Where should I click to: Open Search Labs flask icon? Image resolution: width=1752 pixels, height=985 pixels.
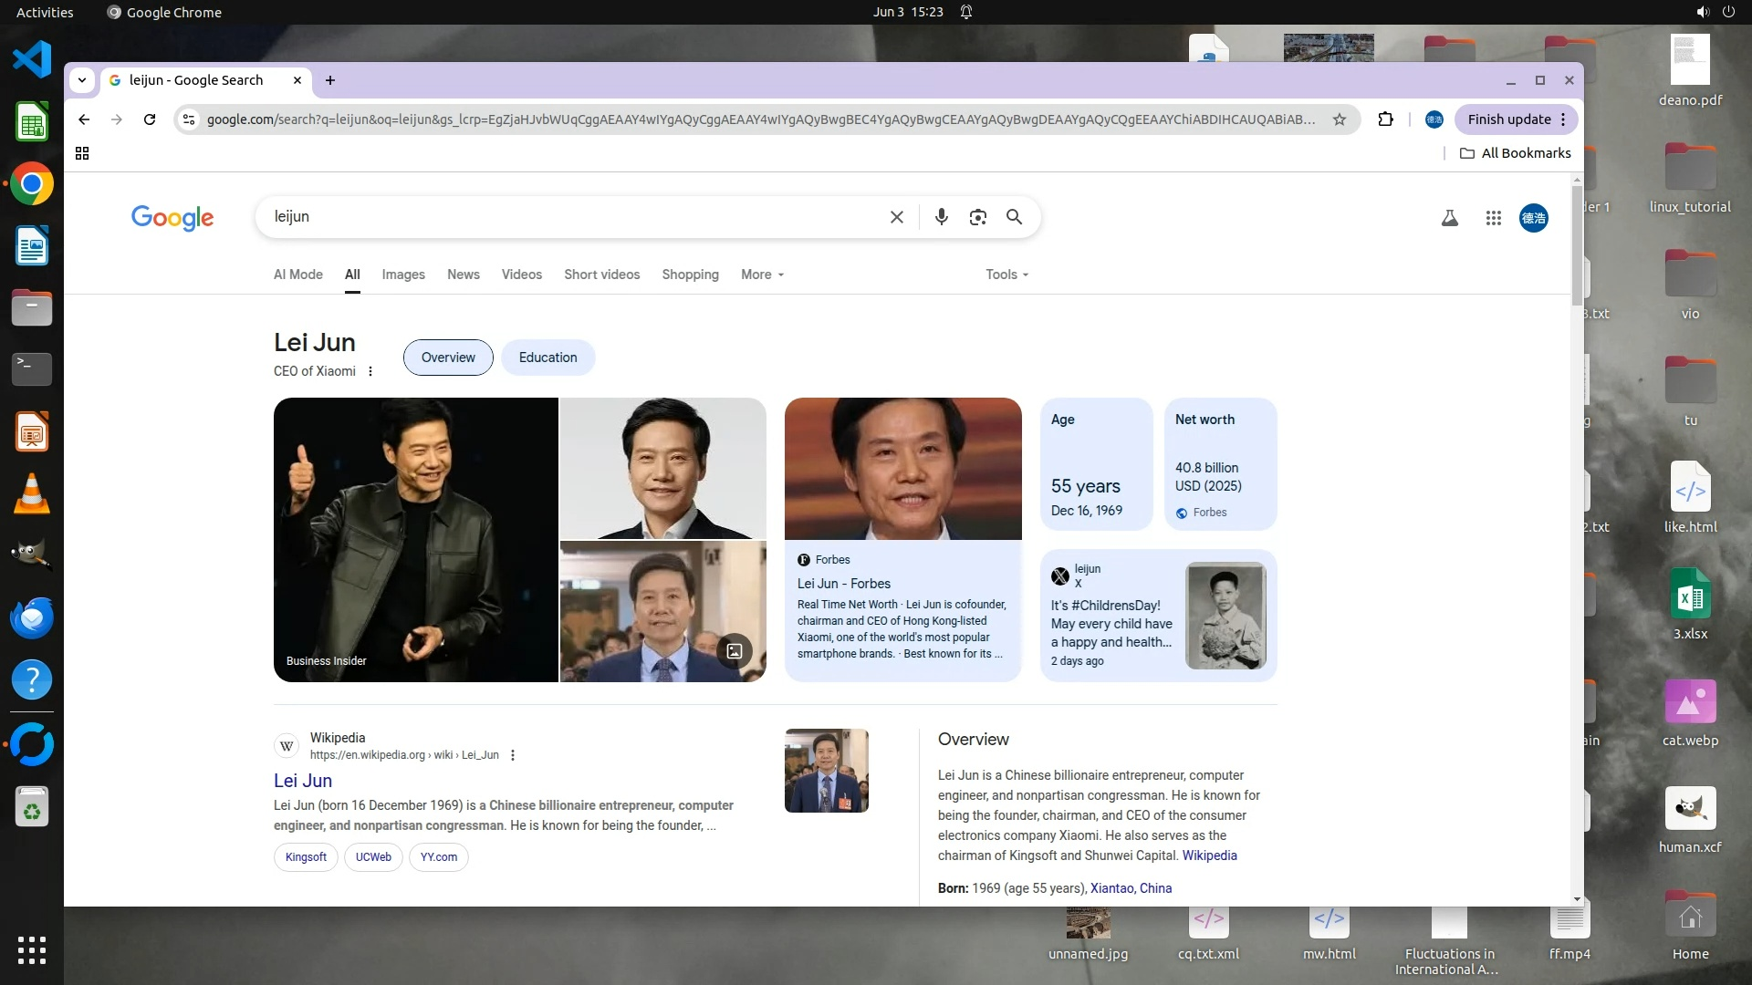[1449, 218]
